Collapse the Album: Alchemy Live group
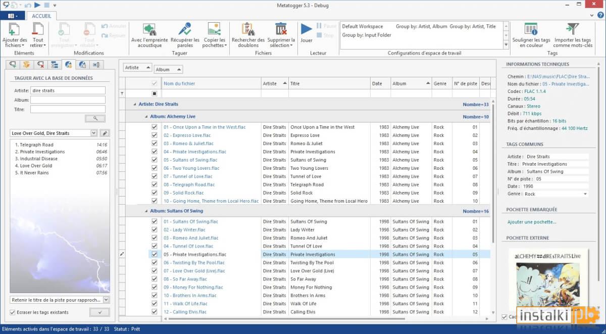Image resolution: width=606 pixels, height=334 pixels. [x=145, y=116]
